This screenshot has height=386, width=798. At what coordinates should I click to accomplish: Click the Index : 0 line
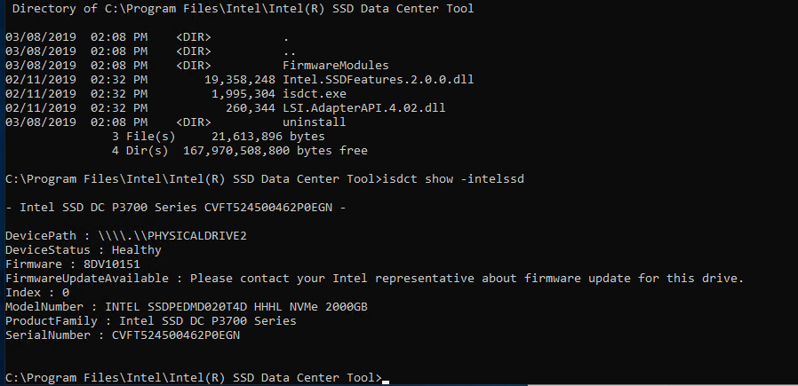pos(37,293)
